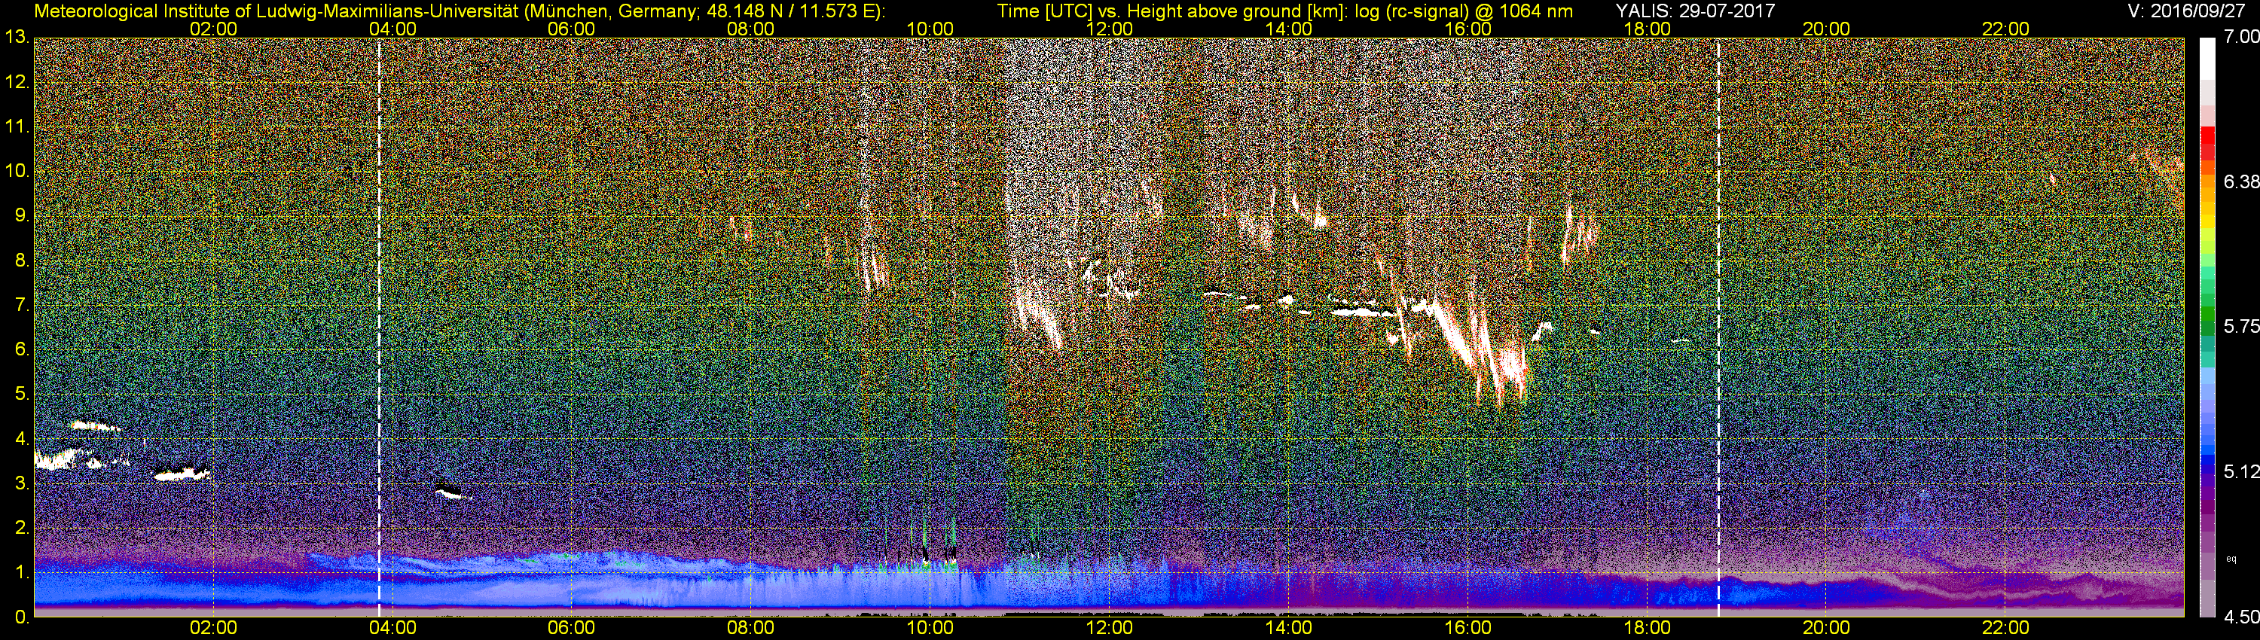Click the 10 km height axis label

17,171
